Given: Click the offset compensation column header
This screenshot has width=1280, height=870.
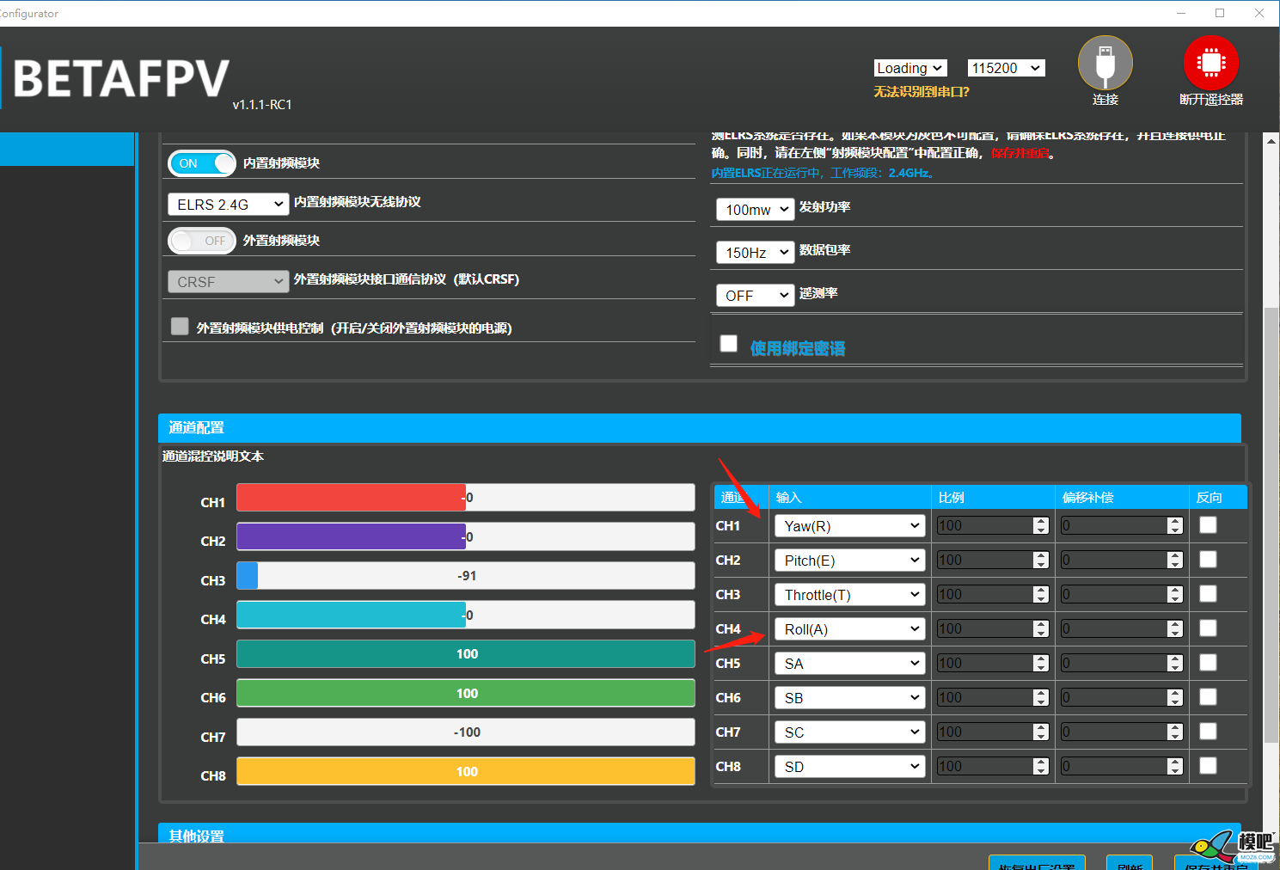Looking at the screenshot, I should pos(1087,497).
